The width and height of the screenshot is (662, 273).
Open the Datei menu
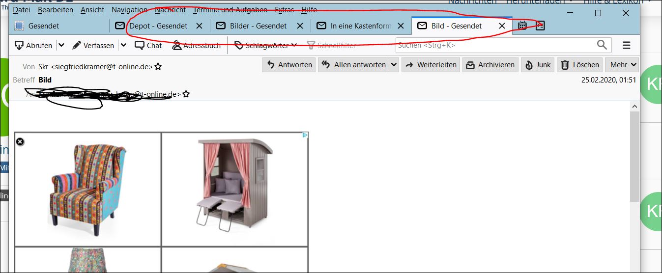[22, 10]
